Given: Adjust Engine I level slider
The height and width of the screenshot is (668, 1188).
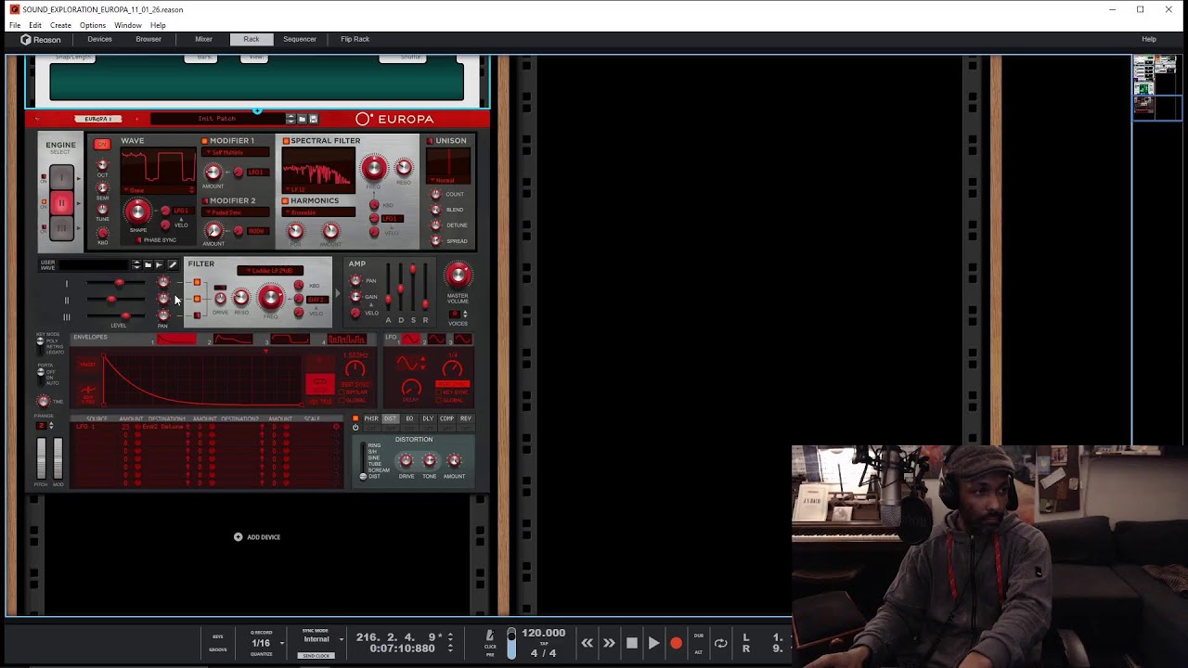Looking at the screenshot, I should (119, 283).
